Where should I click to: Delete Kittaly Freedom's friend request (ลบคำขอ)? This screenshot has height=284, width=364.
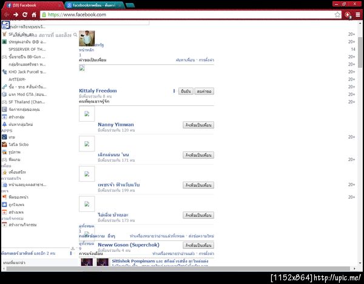coord(204,91)
